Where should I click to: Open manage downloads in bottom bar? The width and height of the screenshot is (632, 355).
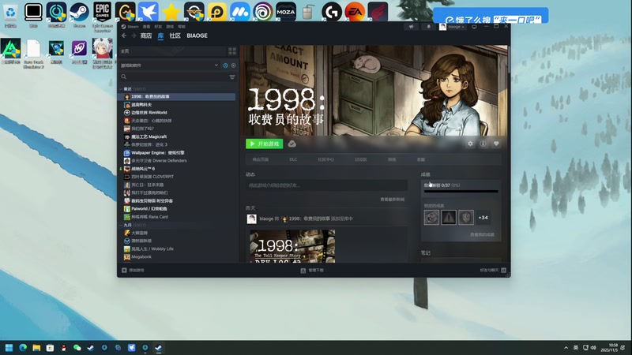pos(312,271)
